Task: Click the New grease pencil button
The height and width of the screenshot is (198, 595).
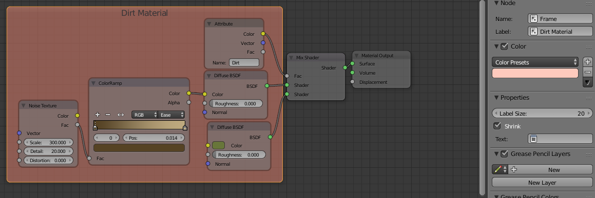Action: point(550,170)
